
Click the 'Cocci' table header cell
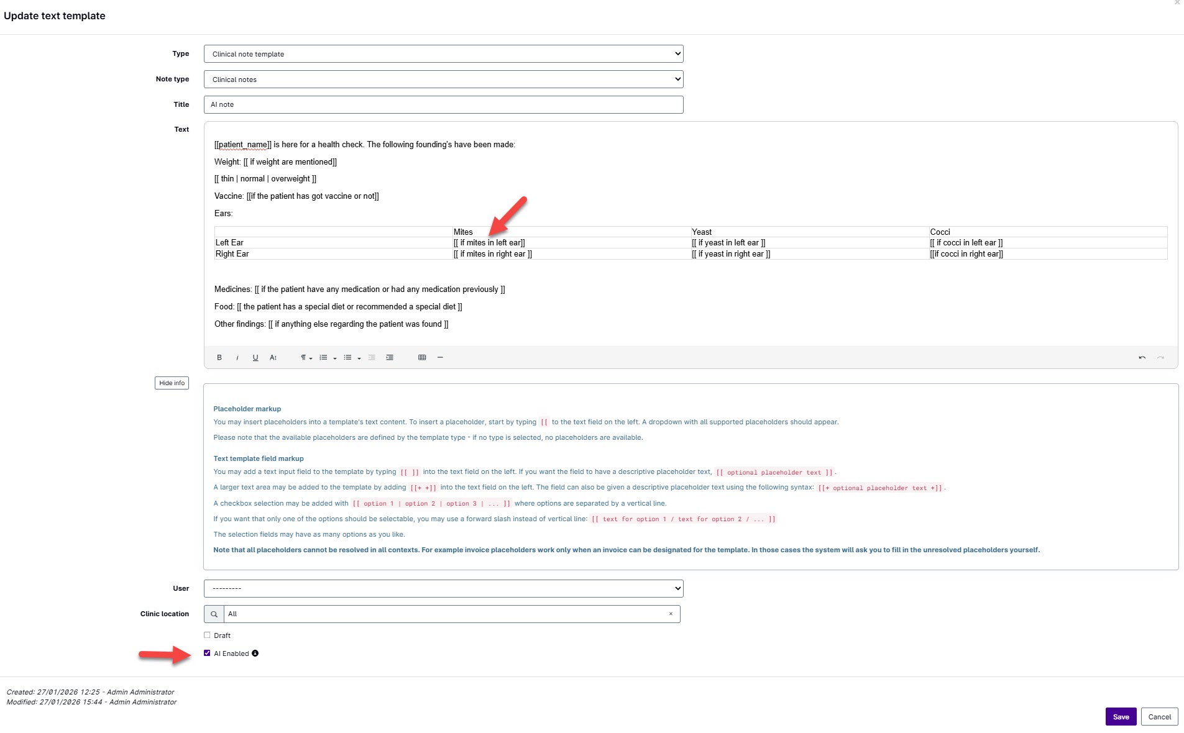click(x=1048, y=232)
